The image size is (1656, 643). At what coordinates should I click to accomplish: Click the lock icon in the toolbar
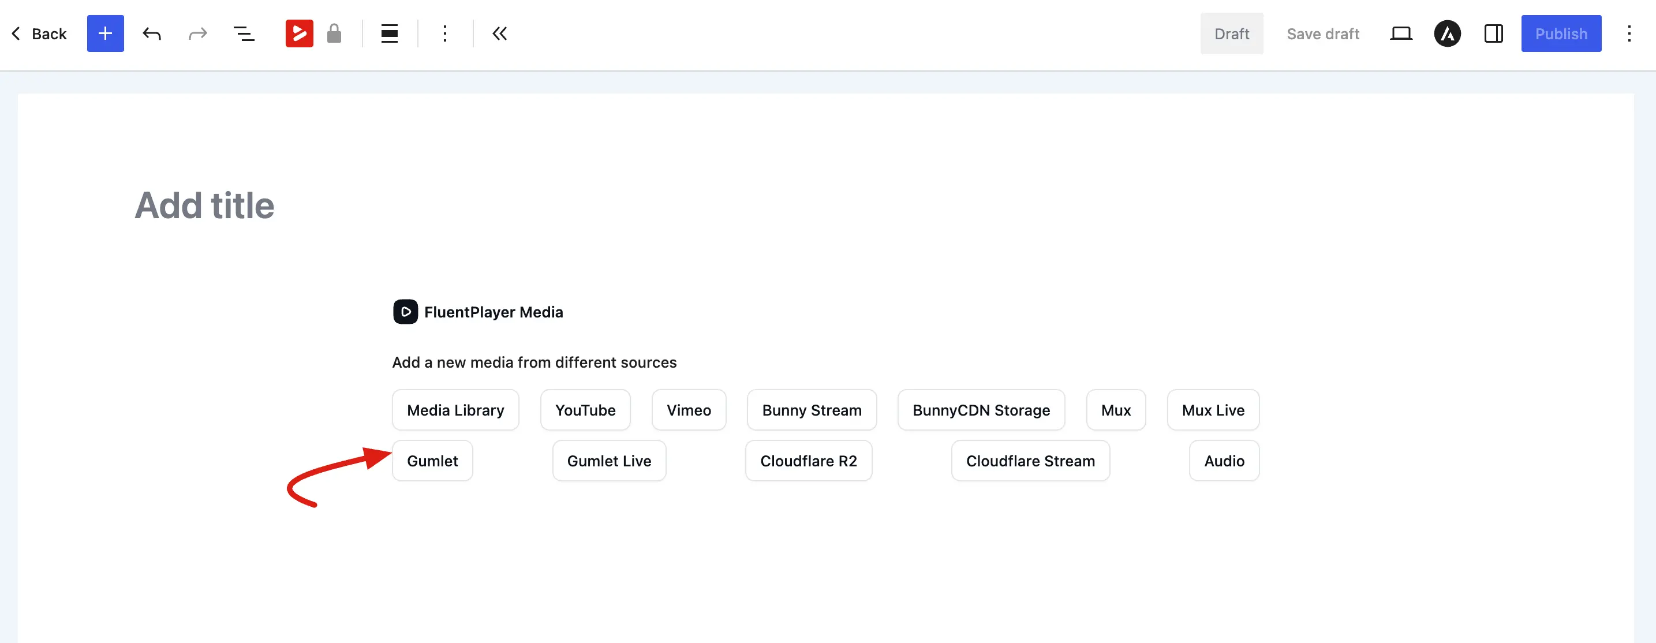point(334,33)
